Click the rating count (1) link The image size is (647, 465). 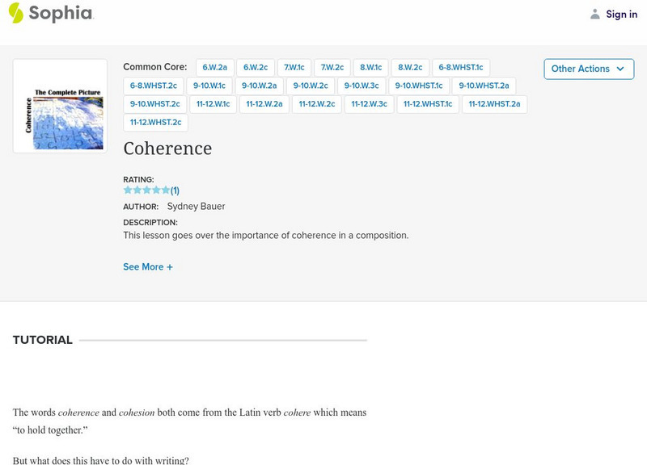pos(175,191)
